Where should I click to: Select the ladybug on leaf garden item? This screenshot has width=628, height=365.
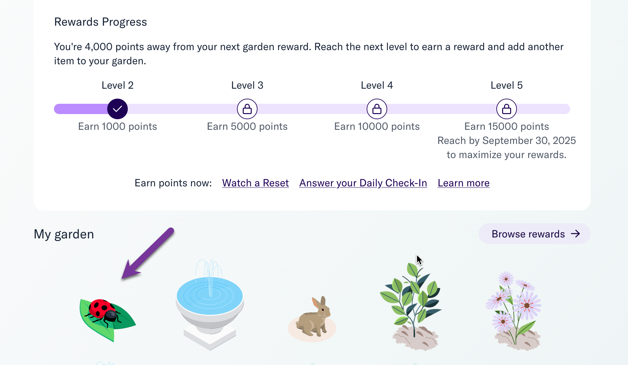(108, 320)
